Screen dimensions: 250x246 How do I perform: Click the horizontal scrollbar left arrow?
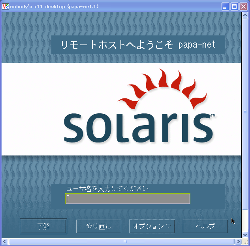(x=4, y=242)
